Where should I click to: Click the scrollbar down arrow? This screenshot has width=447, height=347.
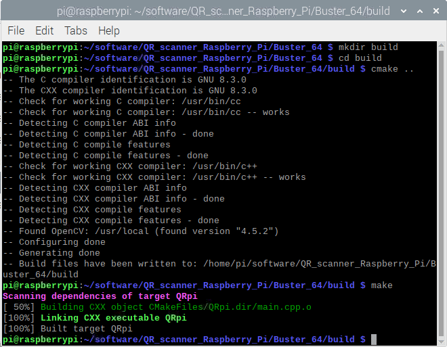[442, 342]
